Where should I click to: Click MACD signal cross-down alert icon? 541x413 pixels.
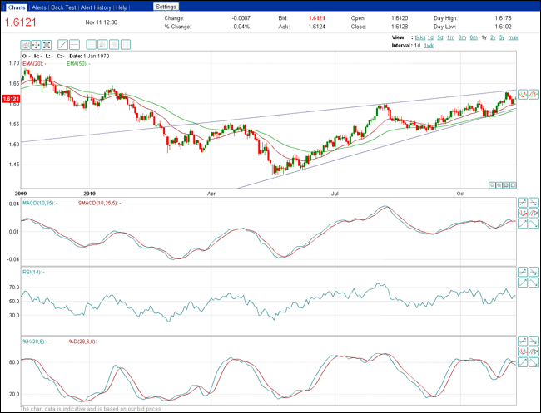pyautogui.click(x=534, y=213)
